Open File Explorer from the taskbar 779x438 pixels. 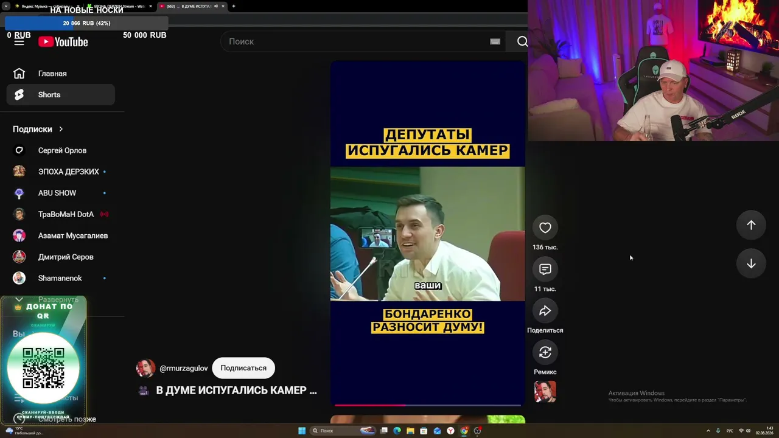411,431
